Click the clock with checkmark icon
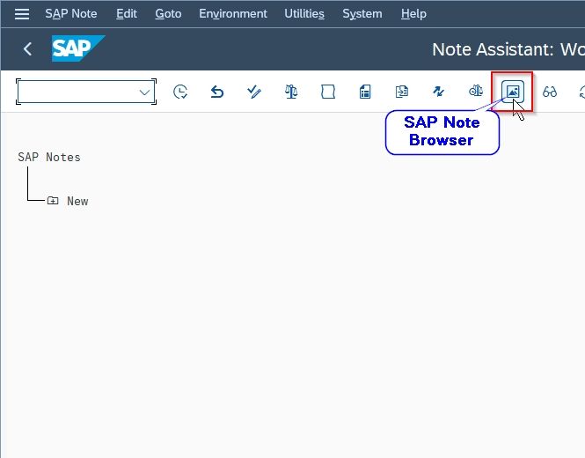This screenshot has width=585, height=458. click(180, 92)
